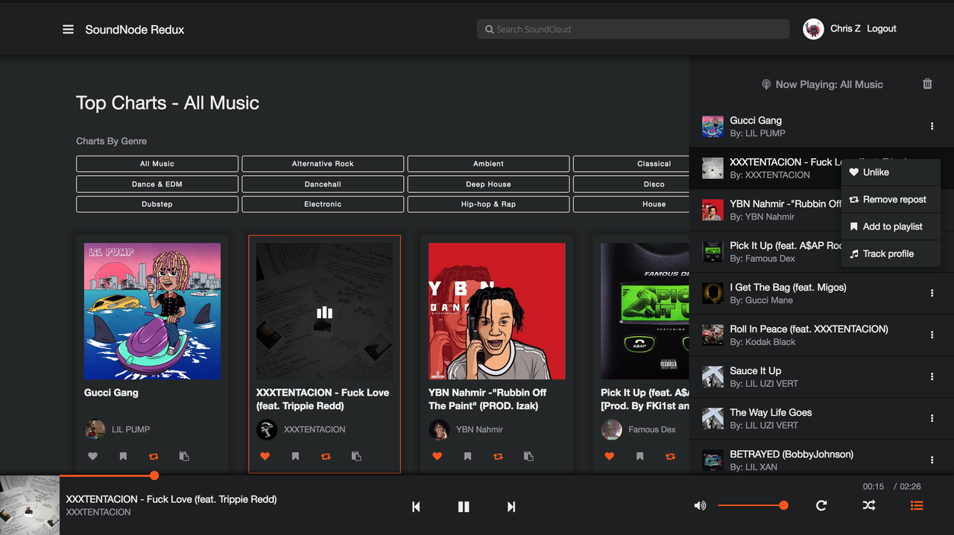The height and width of the screenshot is (535, 954).
Task: Select the Deep House genre
Action: tap(488, 184)
